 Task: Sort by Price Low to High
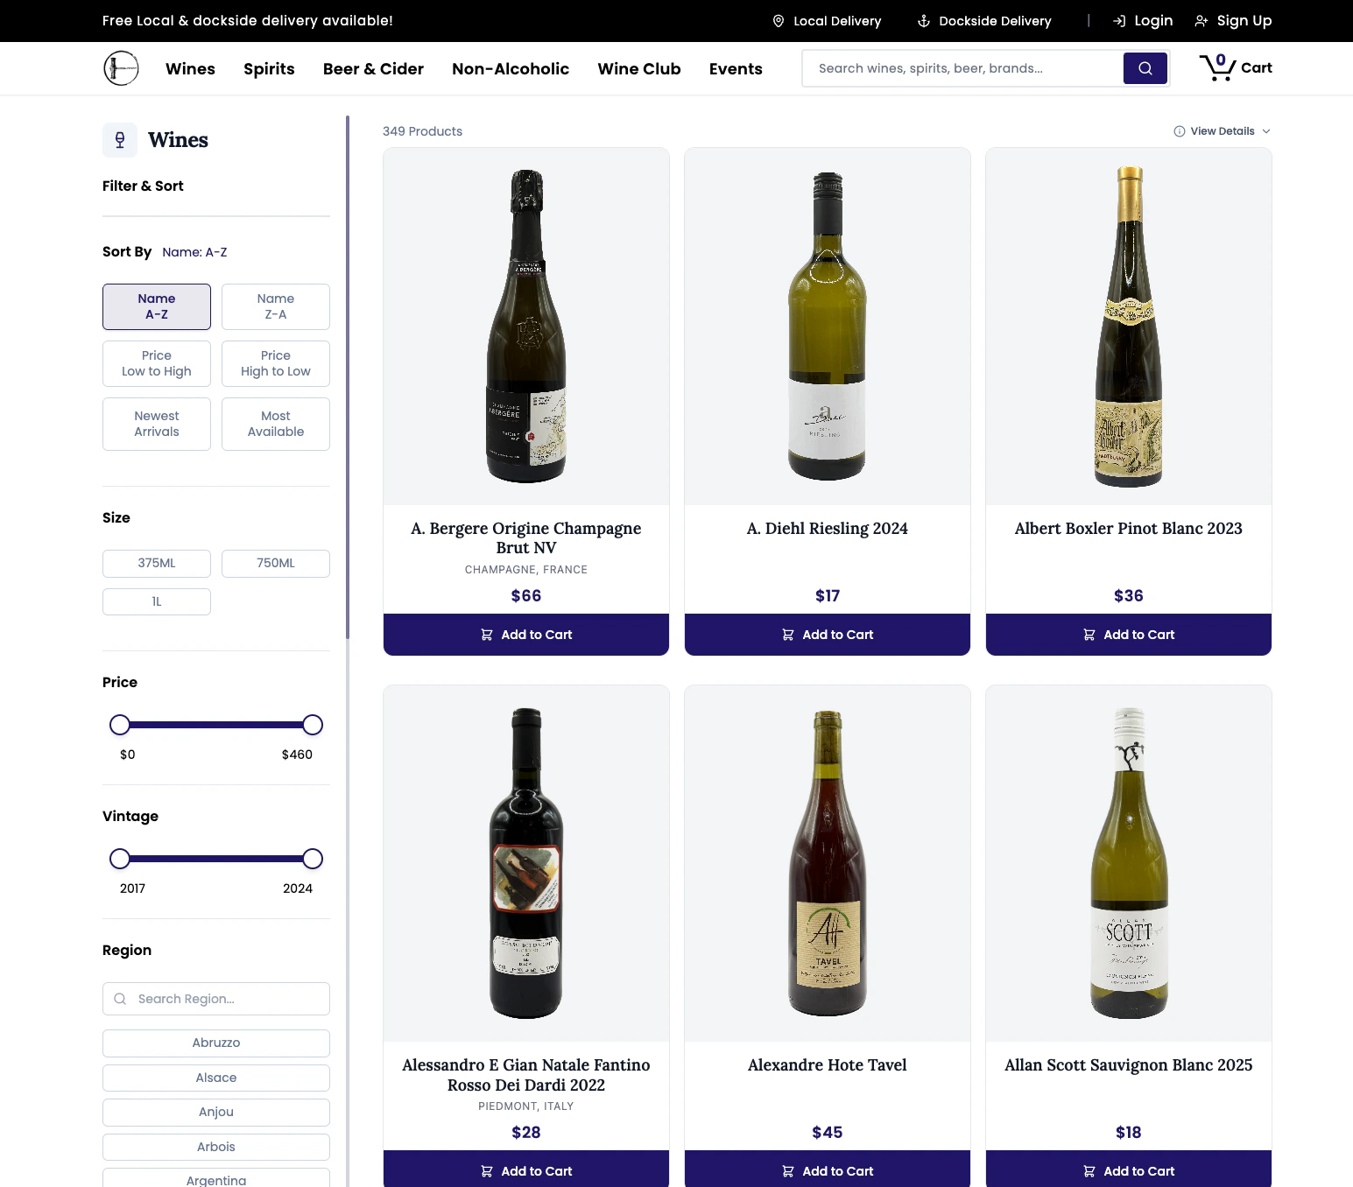[157, 363]
